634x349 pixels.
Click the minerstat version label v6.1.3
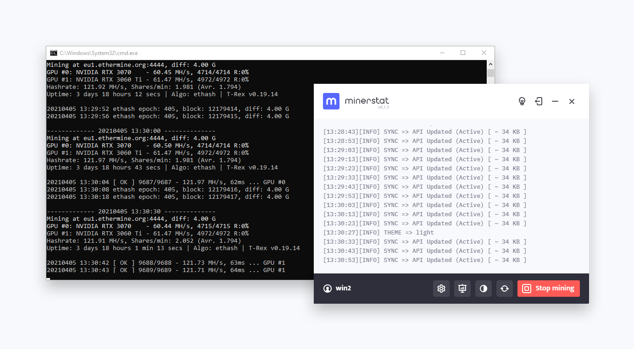[x=383, y=107]
